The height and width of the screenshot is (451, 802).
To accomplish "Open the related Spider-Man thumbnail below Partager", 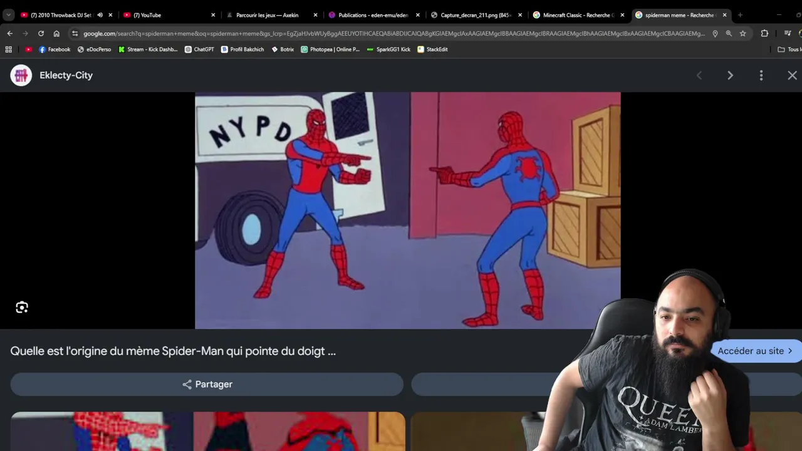I will pos(208,432).
